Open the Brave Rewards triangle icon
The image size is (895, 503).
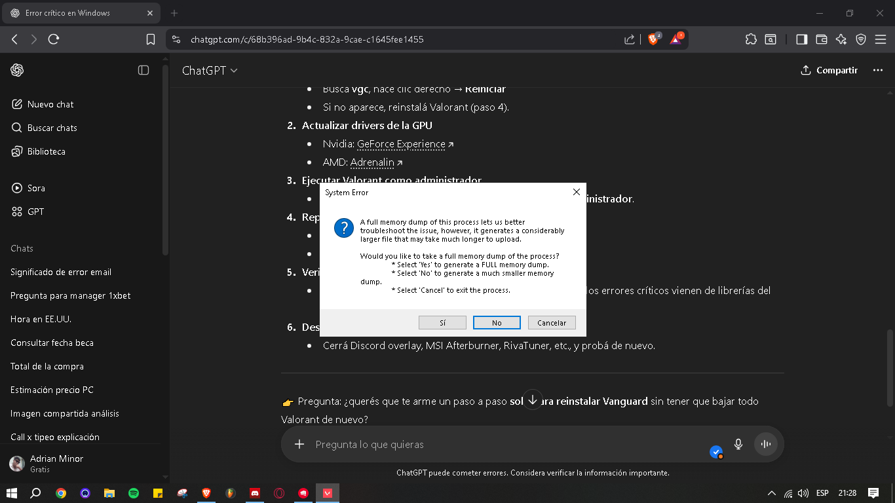pyautogui.click(x=676, y=39)
